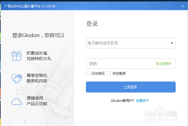Select the 积累成长值 text
This screenshot has width=188, height=126.
37,53
